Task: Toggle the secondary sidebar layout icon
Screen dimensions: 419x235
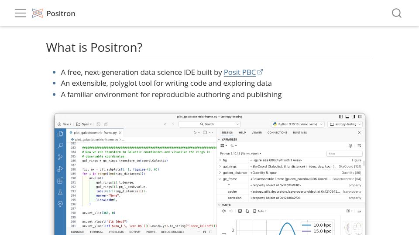Action: point(354,117)
